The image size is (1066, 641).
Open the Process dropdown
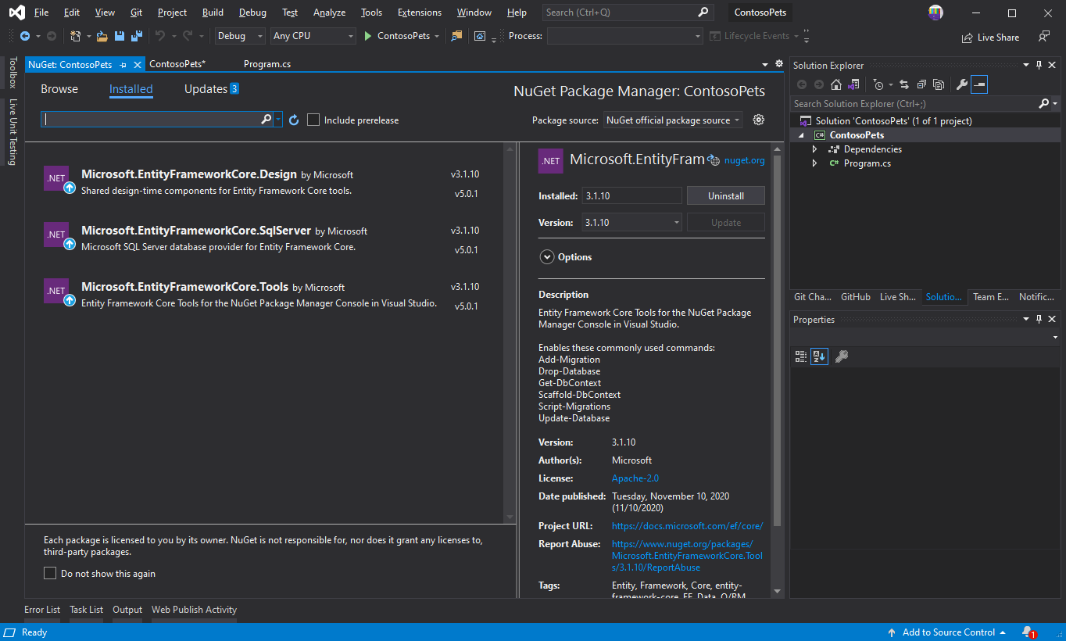point(625,36)
